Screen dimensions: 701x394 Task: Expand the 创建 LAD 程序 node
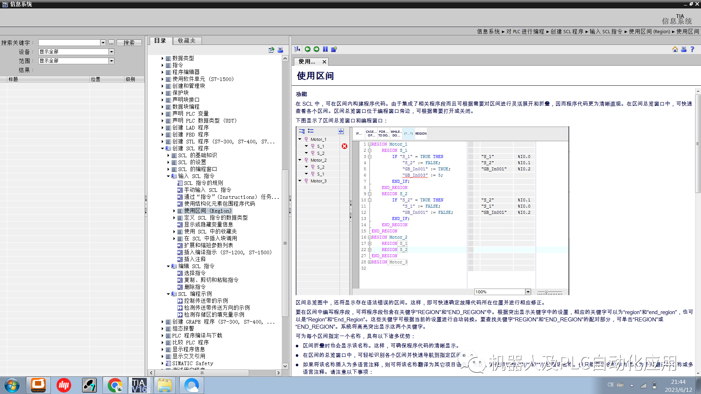162,128
